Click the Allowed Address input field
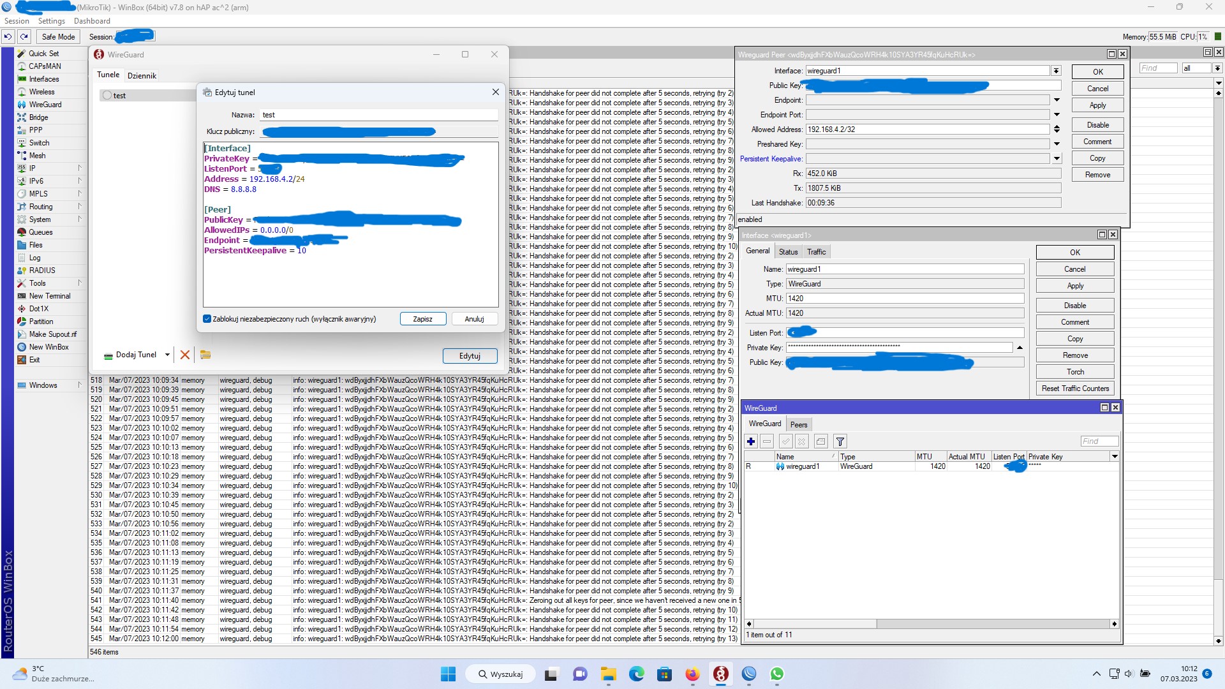Viewport: 1225px width, 689px height. [x=927, y=130]
